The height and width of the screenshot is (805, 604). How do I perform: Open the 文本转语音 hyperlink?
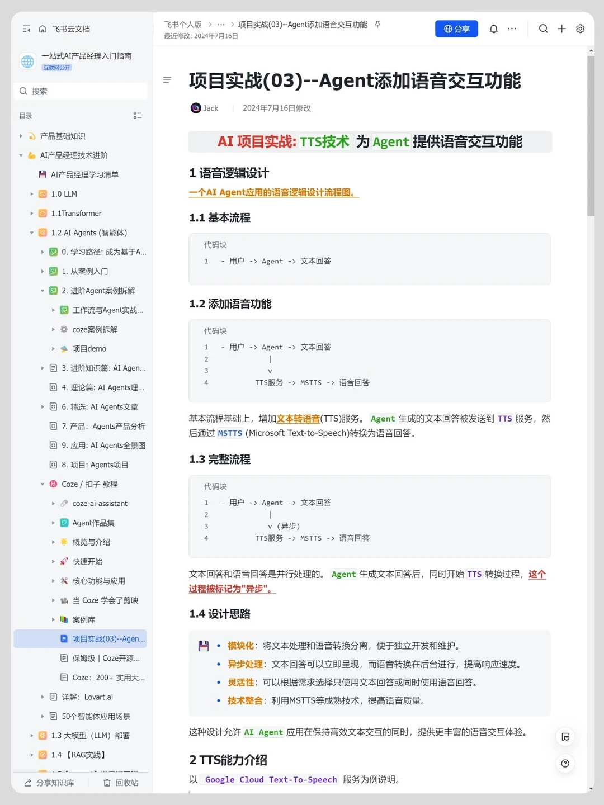pos(298,419)
